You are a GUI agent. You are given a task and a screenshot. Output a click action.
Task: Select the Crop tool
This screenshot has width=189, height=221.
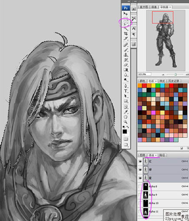126,33
